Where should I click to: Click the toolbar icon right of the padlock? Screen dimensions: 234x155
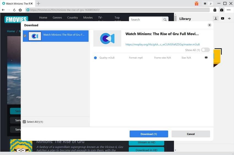point(222,10)
